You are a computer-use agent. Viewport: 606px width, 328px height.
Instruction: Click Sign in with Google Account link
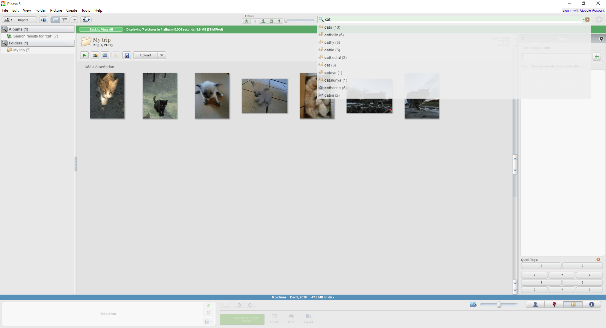(583, 10)
